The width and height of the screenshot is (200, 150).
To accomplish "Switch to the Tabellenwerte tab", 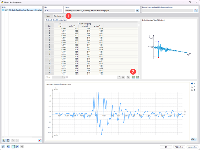I will pyautogui.click(x=59, y=16).
